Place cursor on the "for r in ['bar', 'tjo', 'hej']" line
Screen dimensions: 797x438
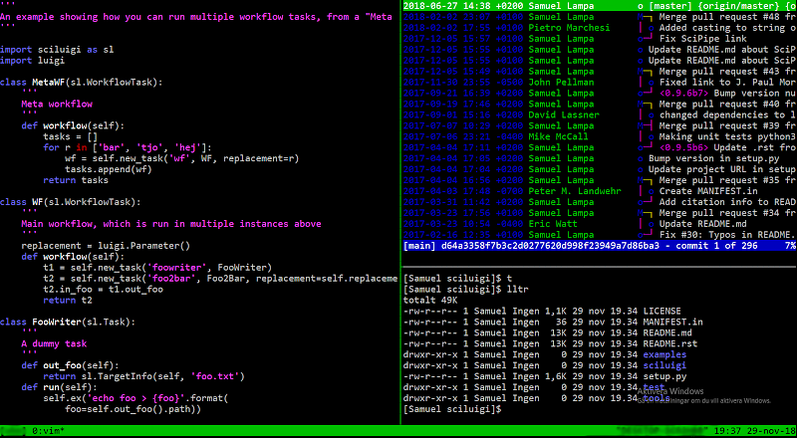(128, 147)
